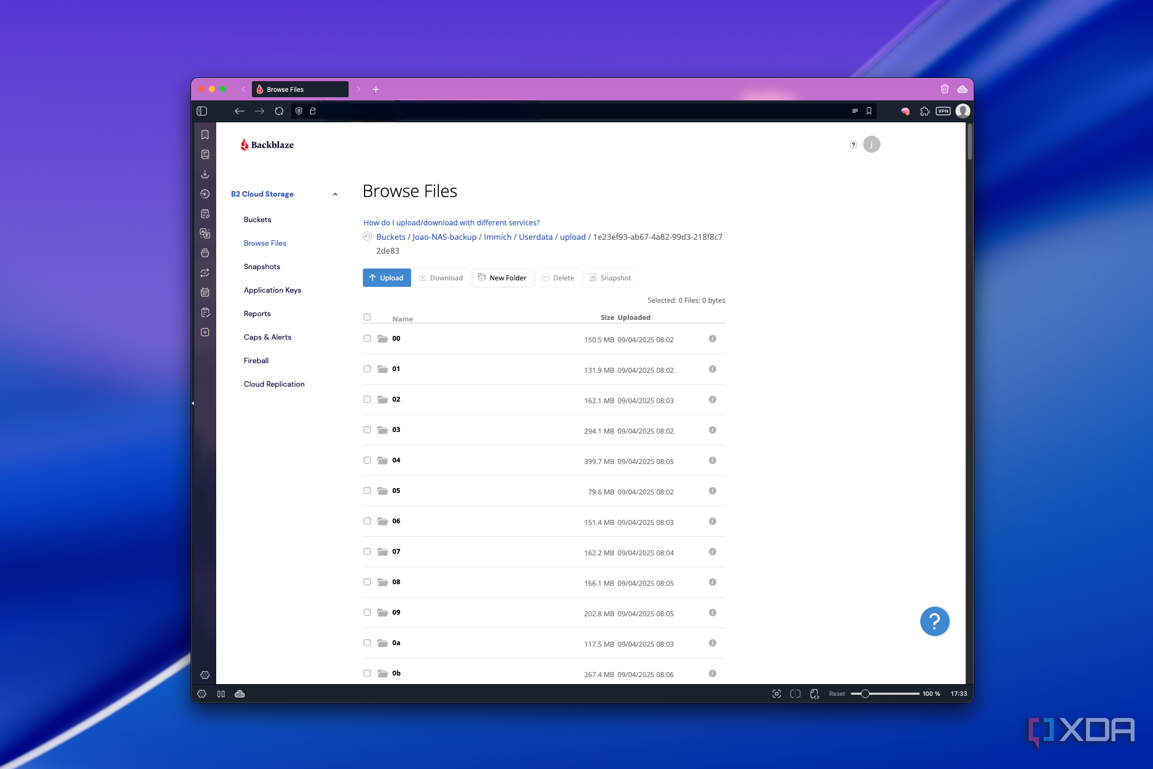Click the New Folder button
Screen dimensions: 1153x769
502,278
